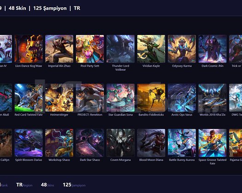Click the Dark Star Shaco caption
This screenshot has height=193, width=242.
click(x=90, y=160)
